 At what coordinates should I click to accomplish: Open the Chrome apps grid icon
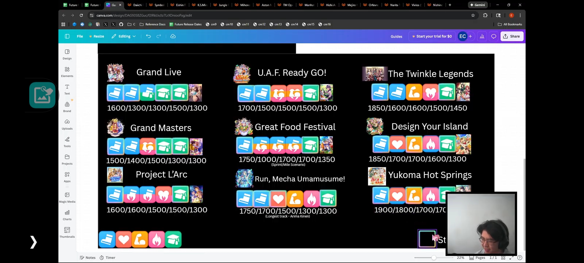[63, 24]
